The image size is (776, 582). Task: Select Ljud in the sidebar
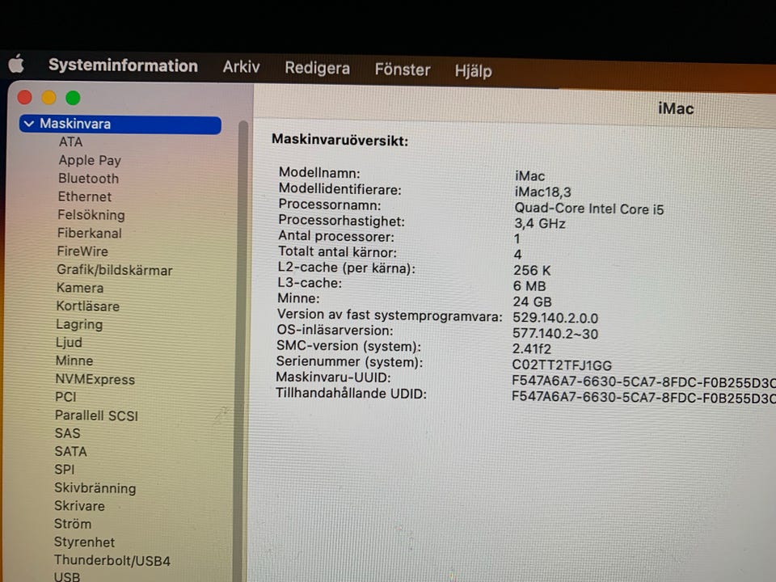69,343
